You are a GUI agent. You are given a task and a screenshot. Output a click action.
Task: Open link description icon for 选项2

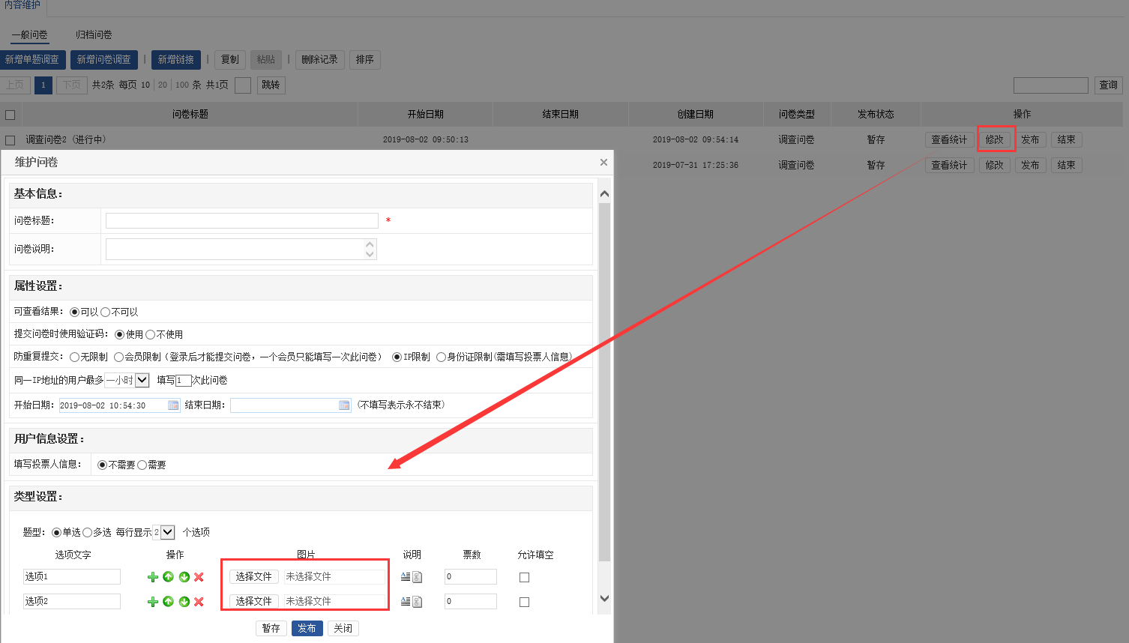point(418,602)
